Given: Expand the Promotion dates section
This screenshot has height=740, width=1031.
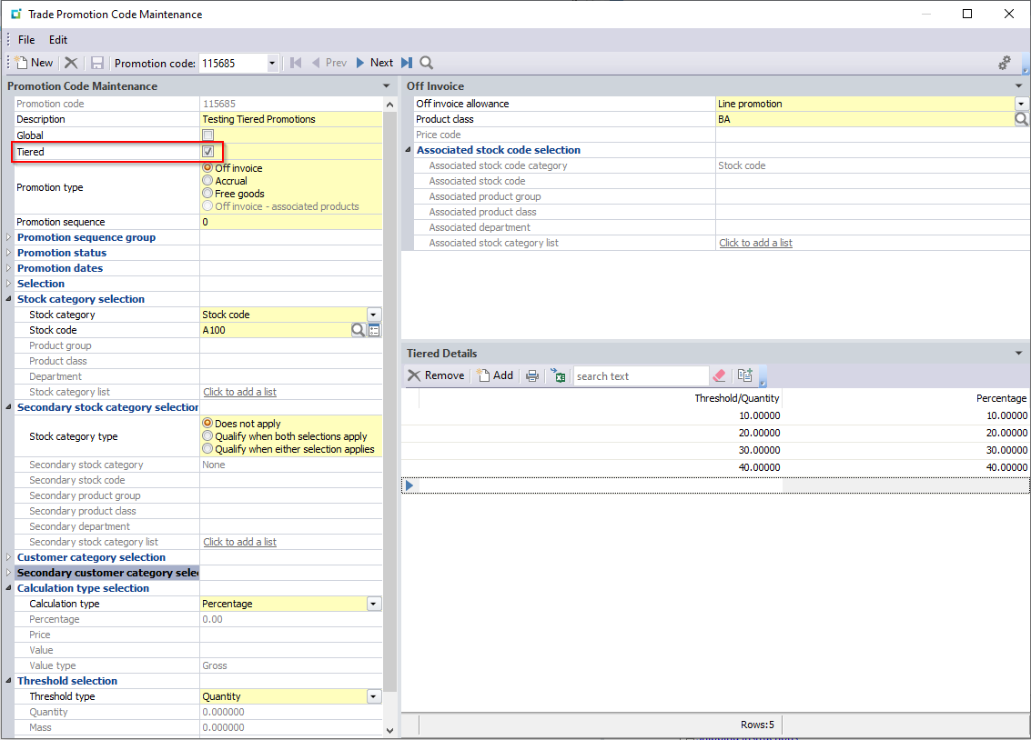Looking at the screenshot, I should click(x=10, y=268).
